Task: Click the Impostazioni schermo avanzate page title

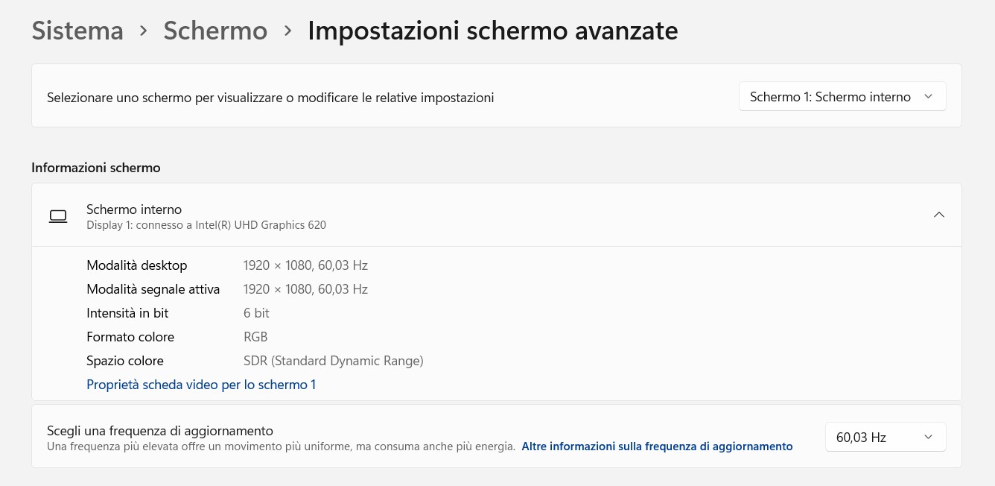Action: pyautogui.click(x=492, y=31)
